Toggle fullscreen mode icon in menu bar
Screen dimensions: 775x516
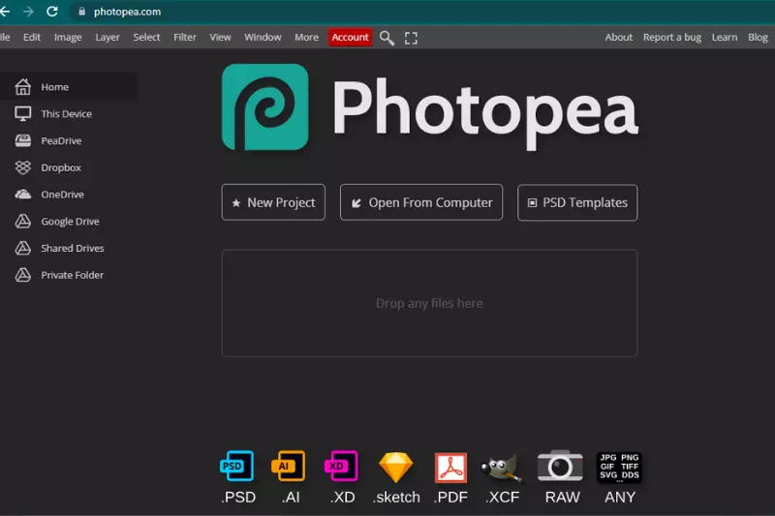[411, 38]
